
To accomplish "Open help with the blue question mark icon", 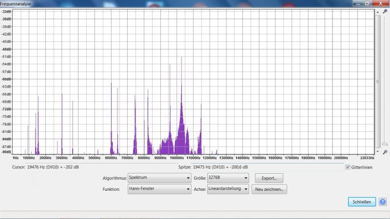I will [x=382, y=201].
